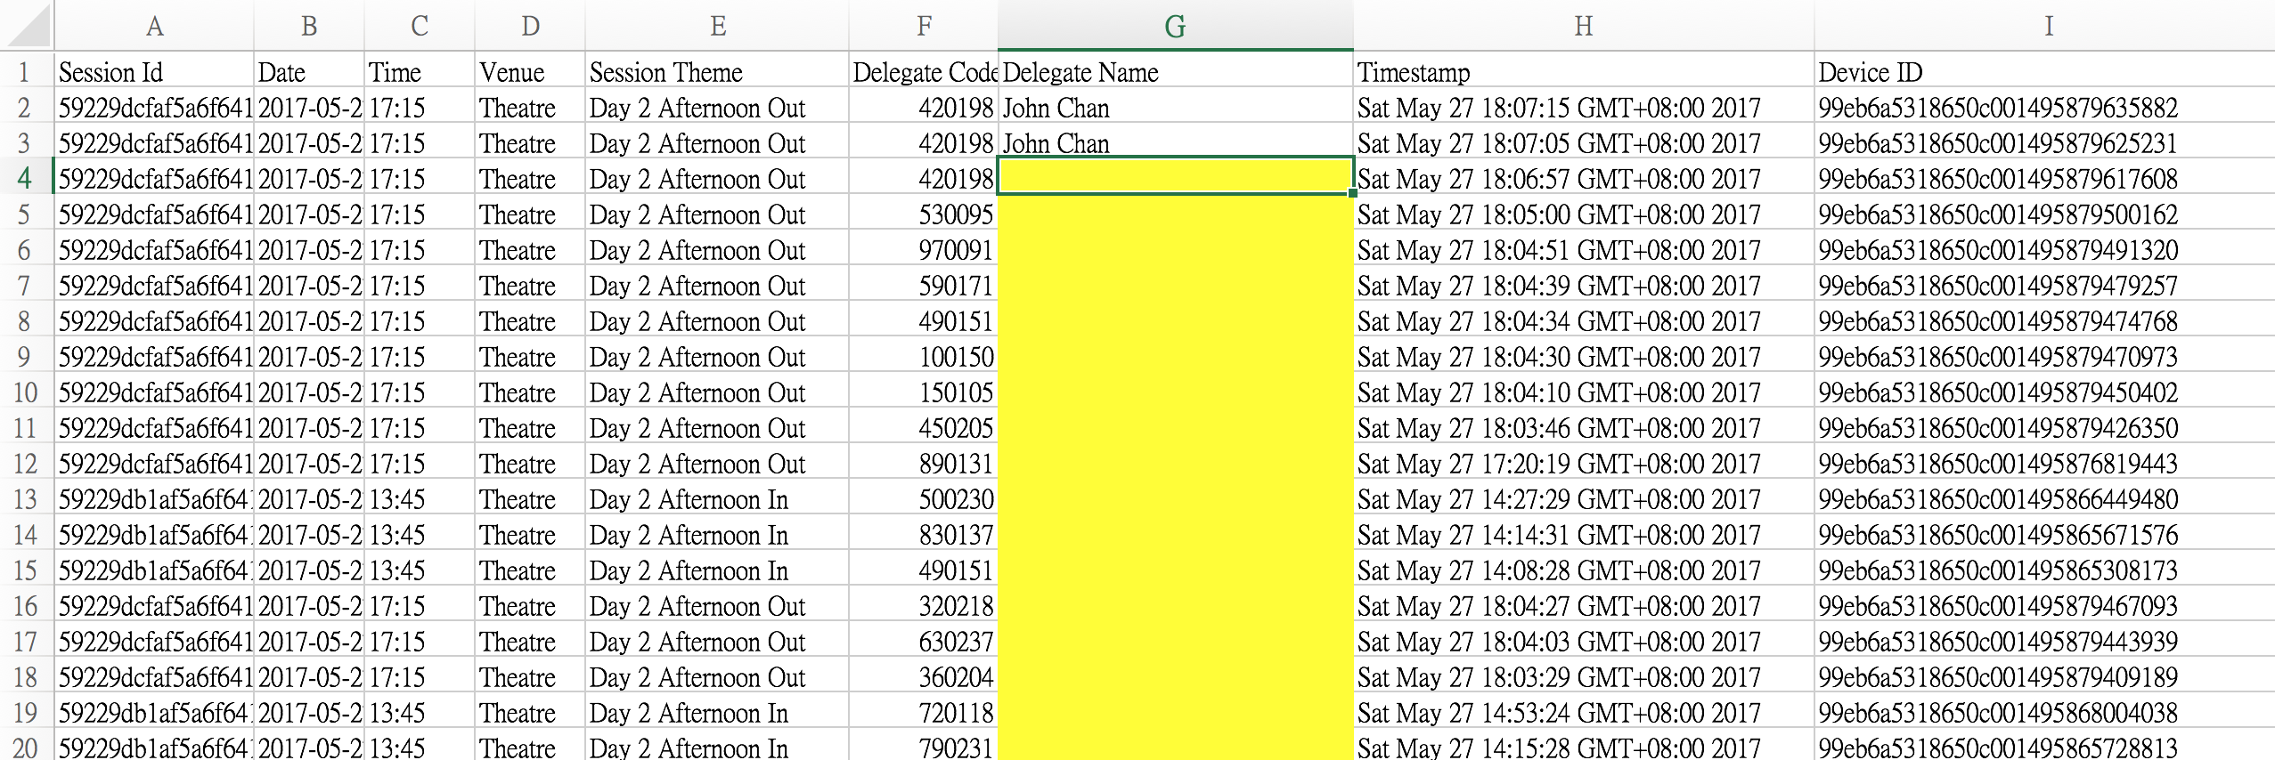Select the column I header
Screen dimensions: 2275x760
(x=2048, y=27)
